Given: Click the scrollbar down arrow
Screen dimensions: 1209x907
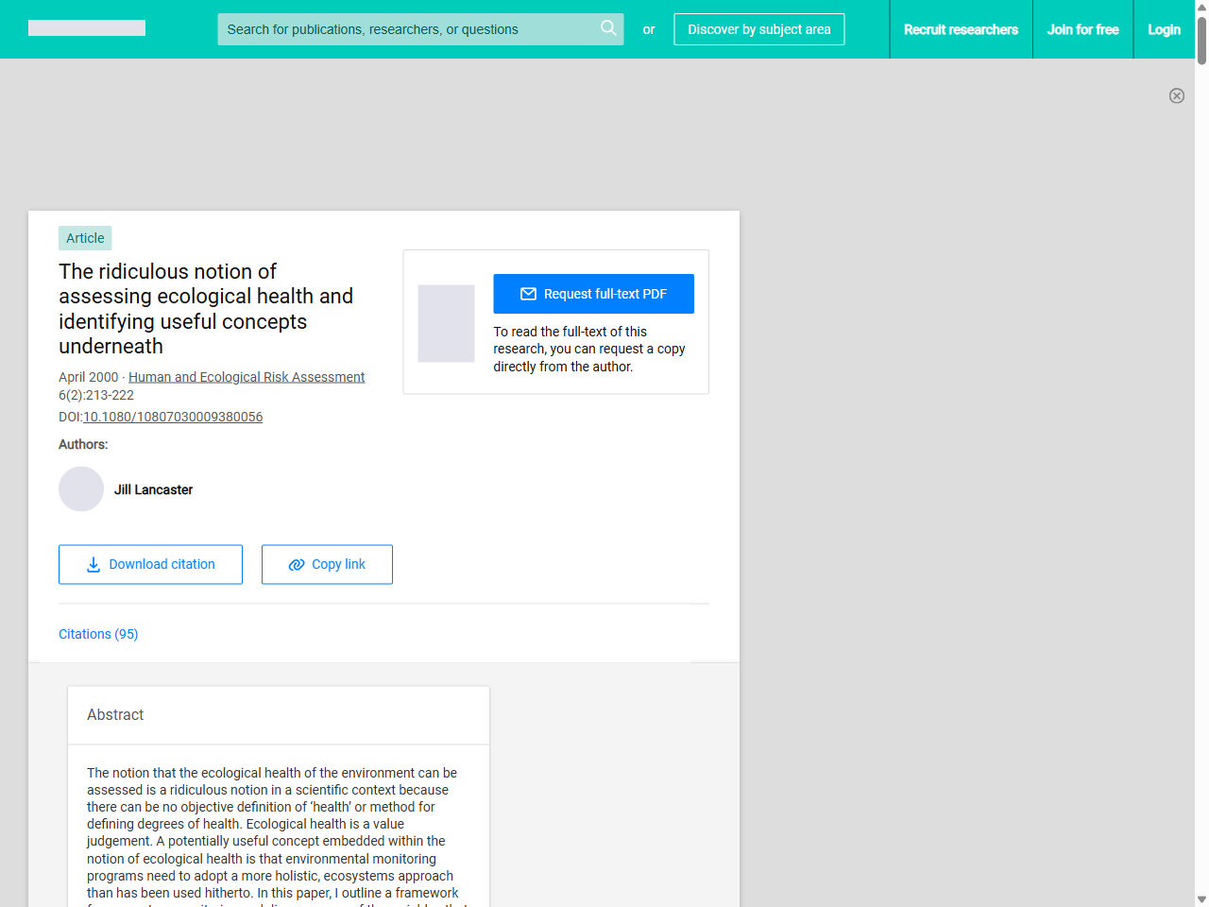Looking at the screenshot, I should pyautogui.click(x=1201, y=899).
